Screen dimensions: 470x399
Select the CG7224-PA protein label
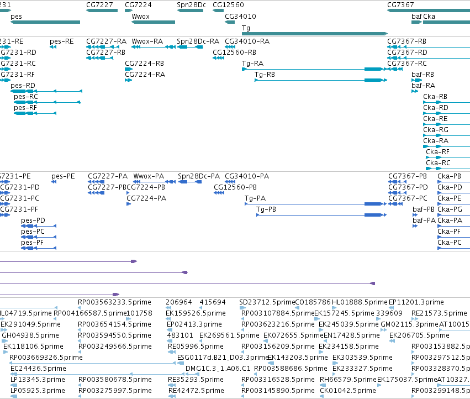tap(146, 198)
